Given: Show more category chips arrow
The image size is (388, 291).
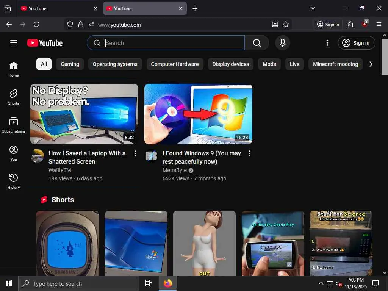Looking at the screenshot, I should tap(371, 64).
